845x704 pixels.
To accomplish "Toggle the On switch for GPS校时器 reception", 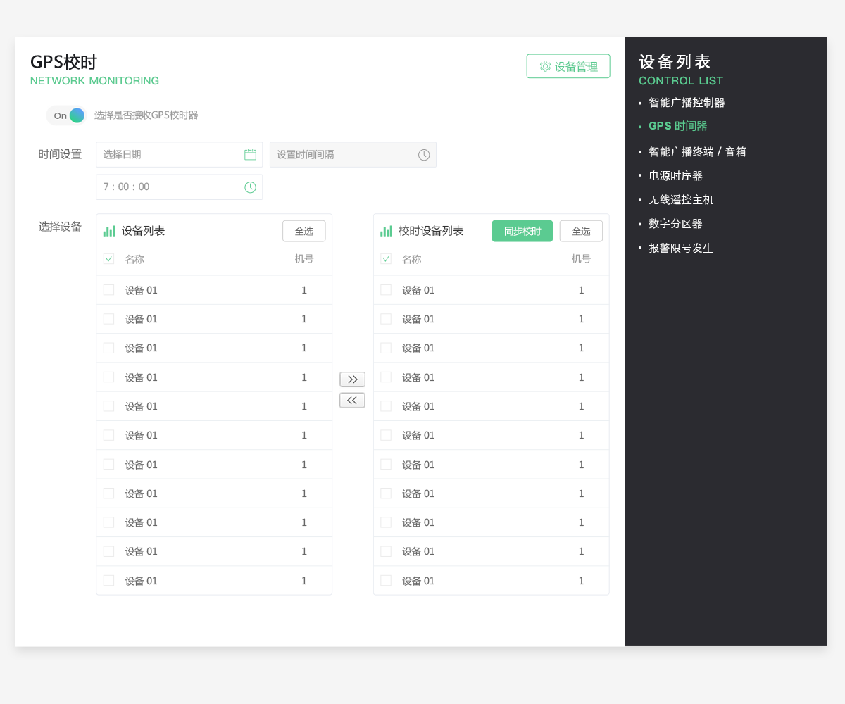I will 66,115.
